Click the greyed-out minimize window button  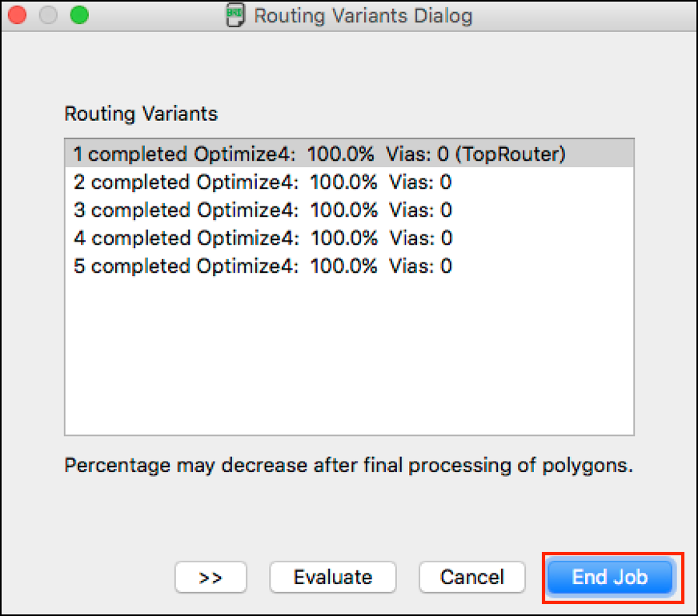pos(48,15)
